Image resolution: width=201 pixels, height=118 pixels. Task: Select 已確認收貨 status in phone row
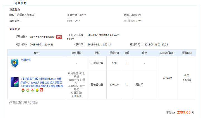point(97,85)
